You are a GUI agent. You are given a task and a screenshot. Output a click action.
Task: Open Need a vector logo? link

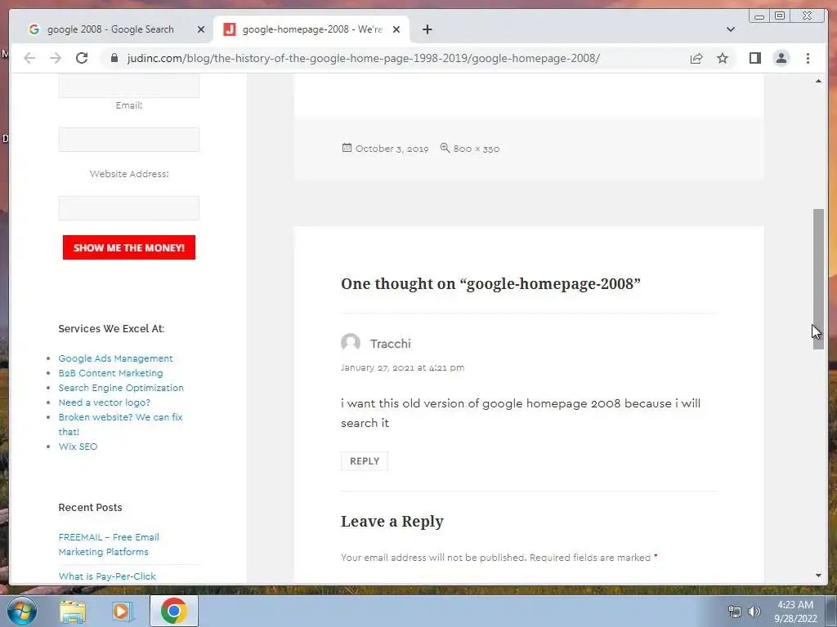[x=104, y=402]
